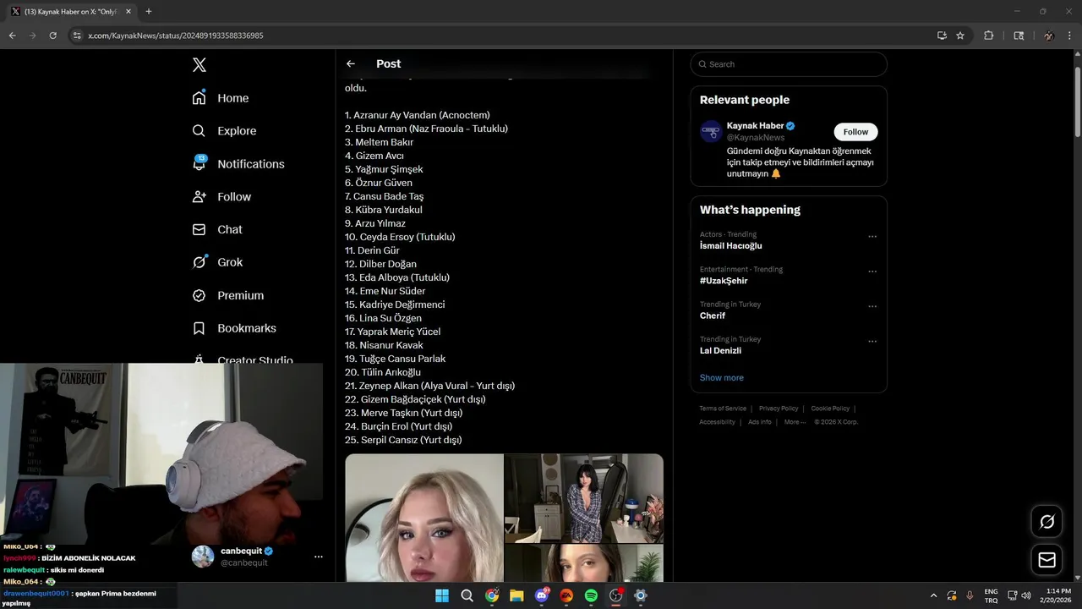1082x609 pixels.
Task: Open the Chrome tab search icon
Action: 1019,36
